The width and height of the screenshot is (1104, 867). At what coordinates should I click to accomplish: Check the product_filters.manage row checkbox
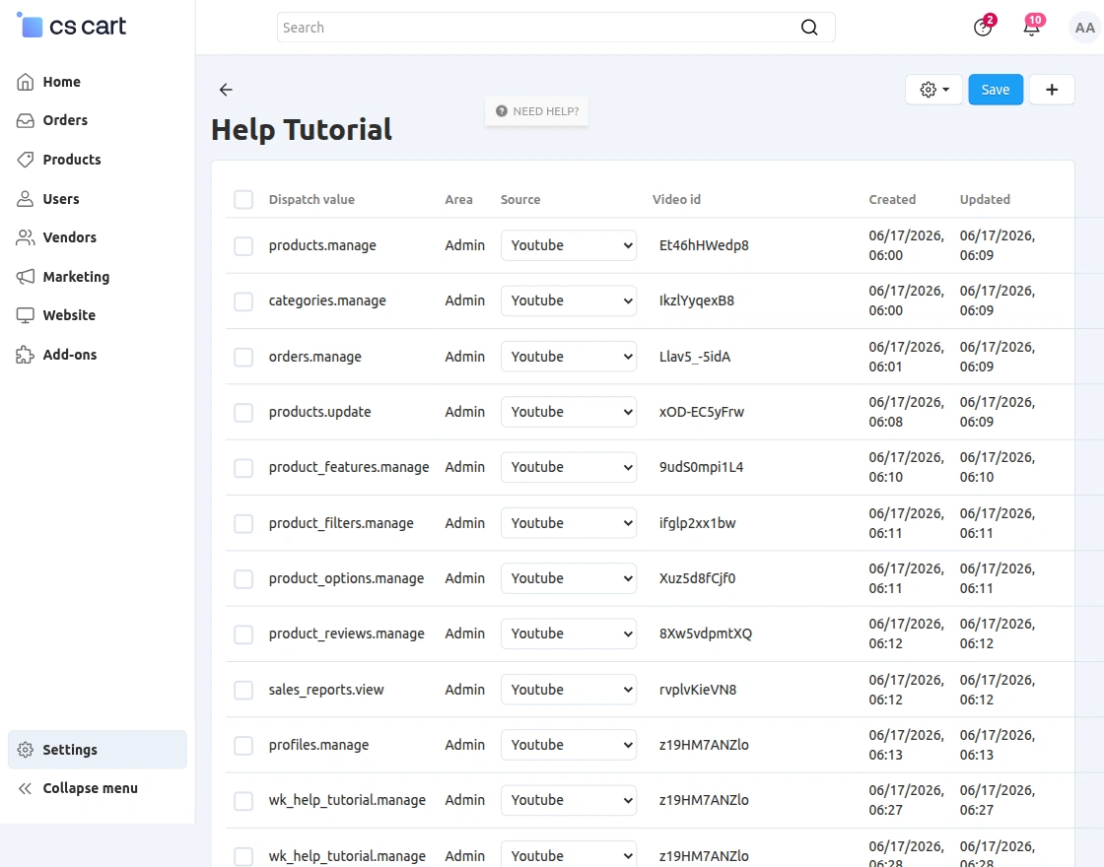[243, 523]
